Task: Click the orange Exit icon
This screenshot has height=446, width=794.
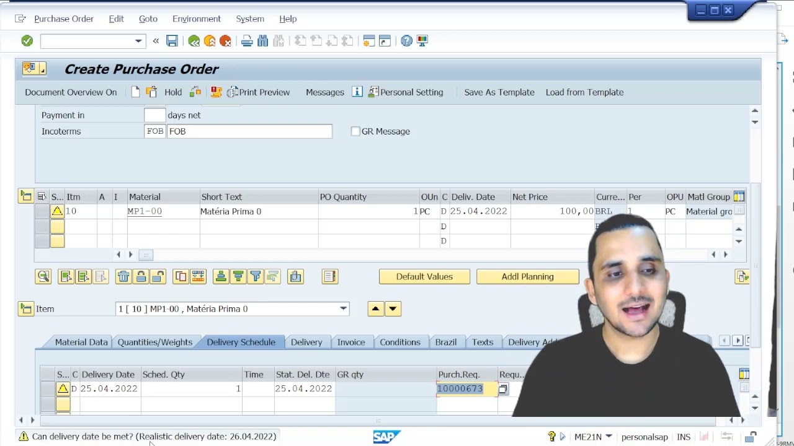Action: [x=210, y=41]
